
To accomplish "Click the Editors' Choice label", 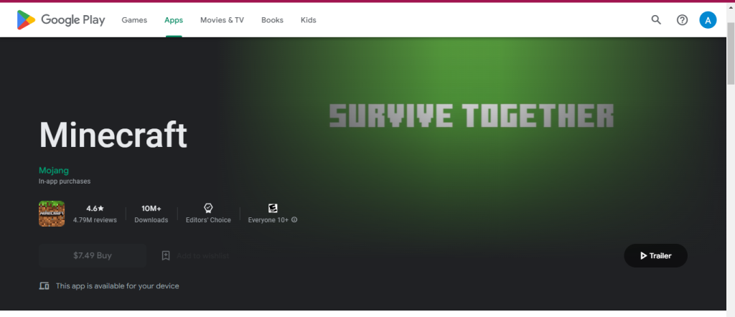I will tap(208, 220).
